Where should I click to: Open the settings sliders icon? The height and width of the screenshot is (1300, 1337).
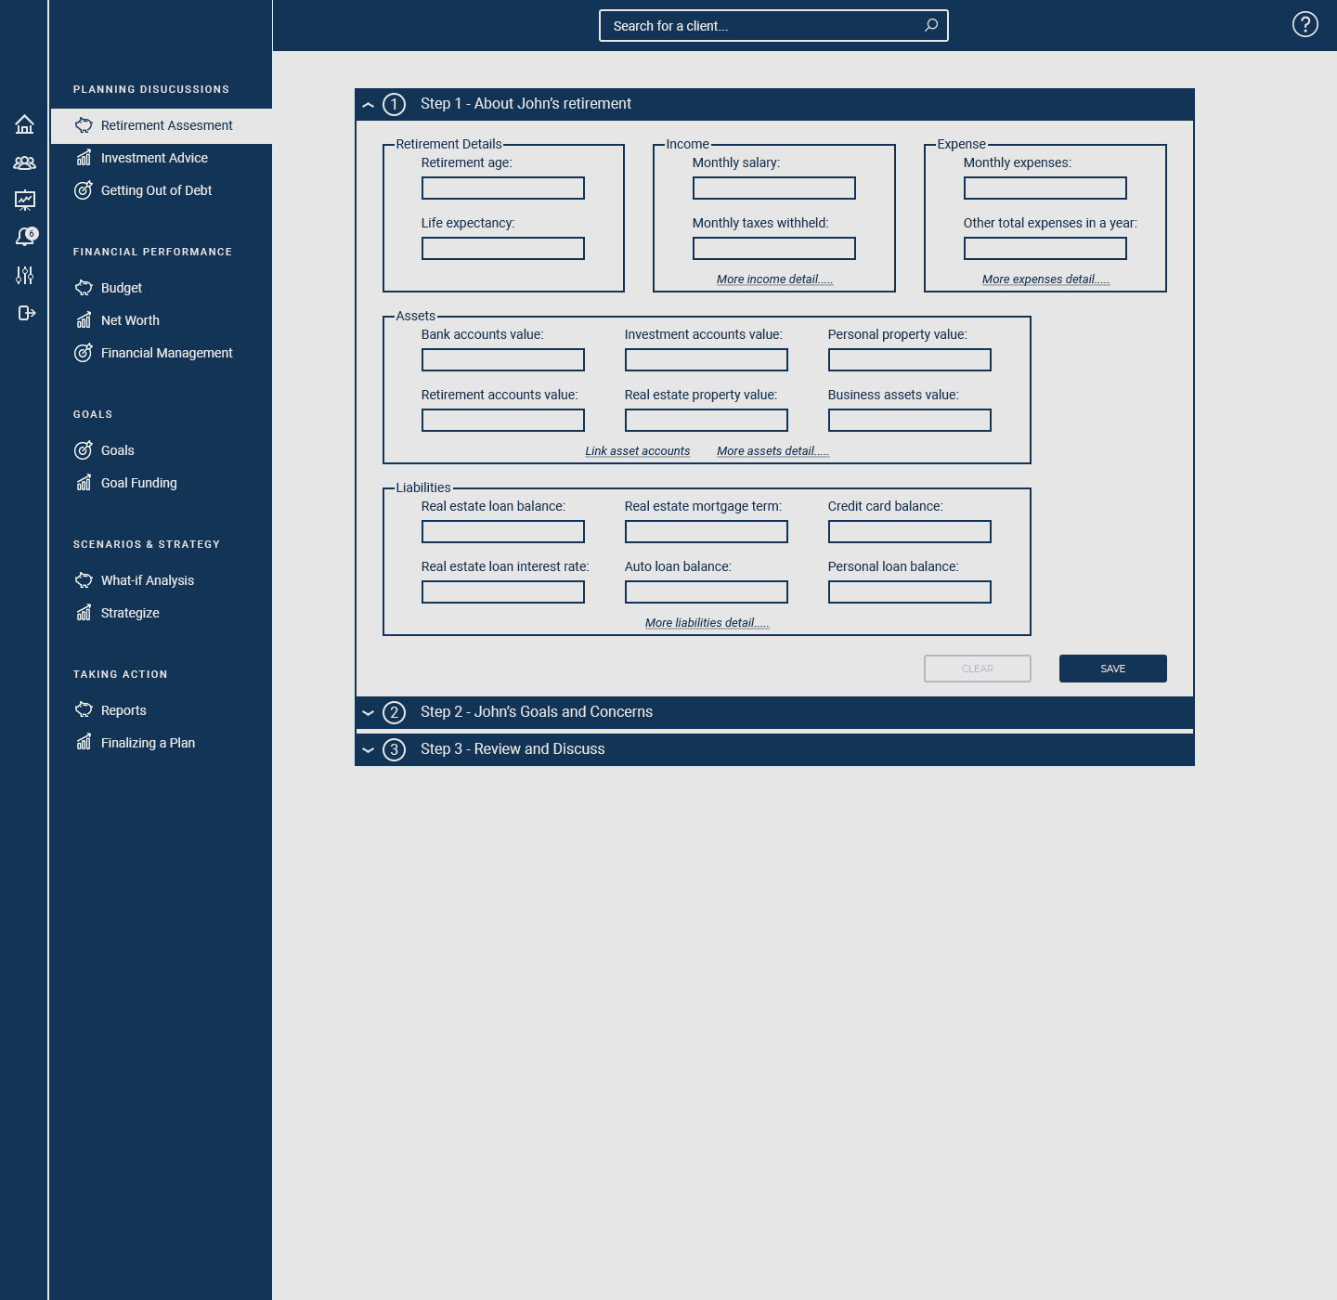pos(25,276)
